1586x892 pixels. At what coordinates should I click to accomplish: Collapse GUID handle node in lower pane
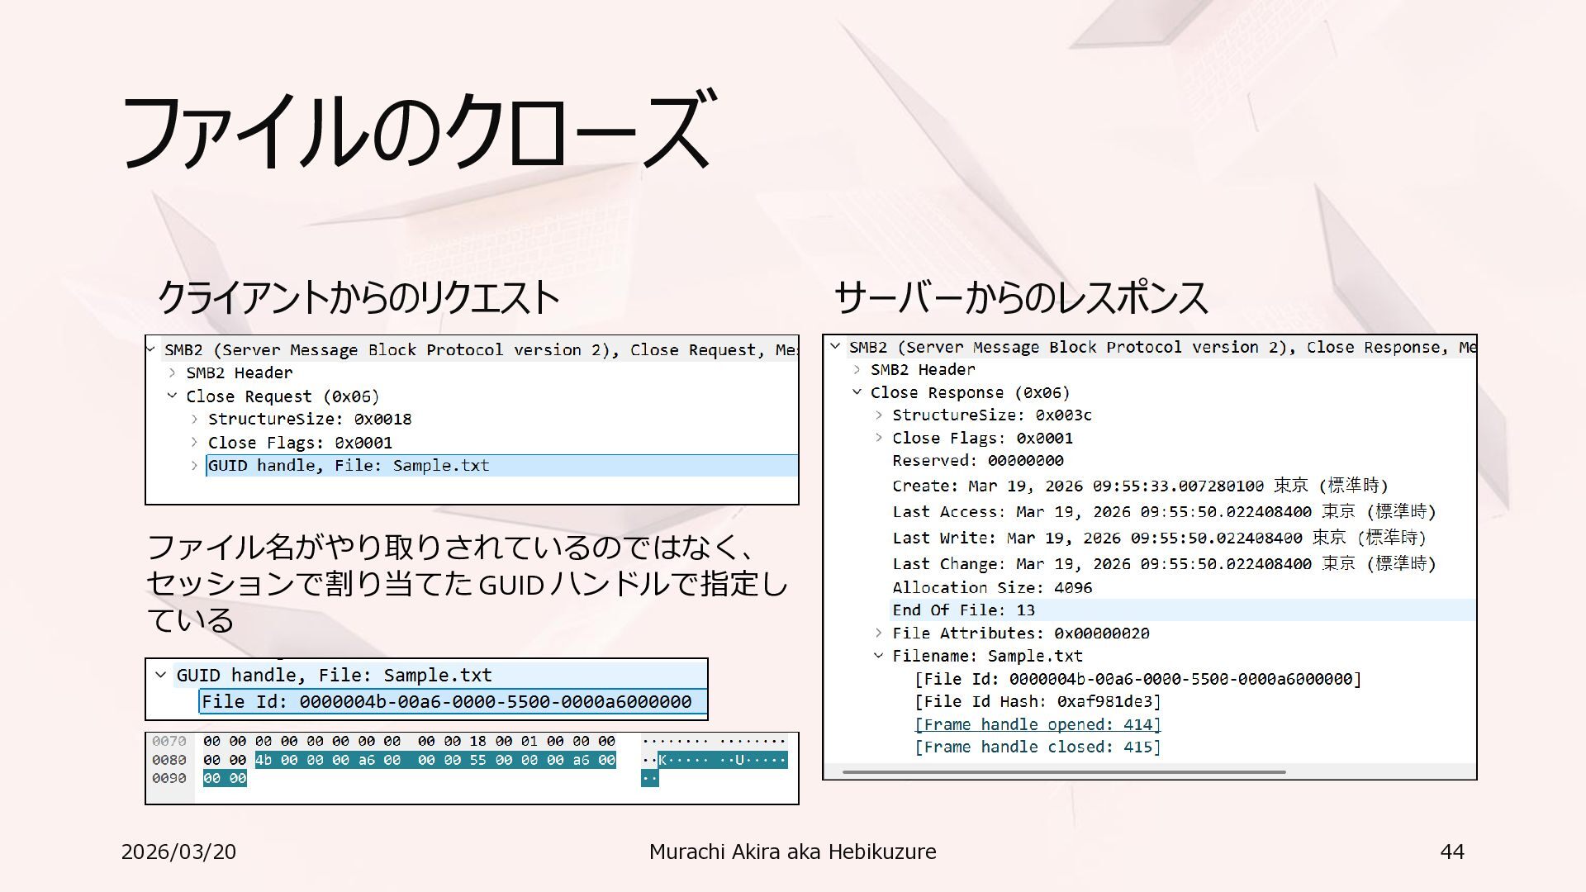tap(161, 675)
